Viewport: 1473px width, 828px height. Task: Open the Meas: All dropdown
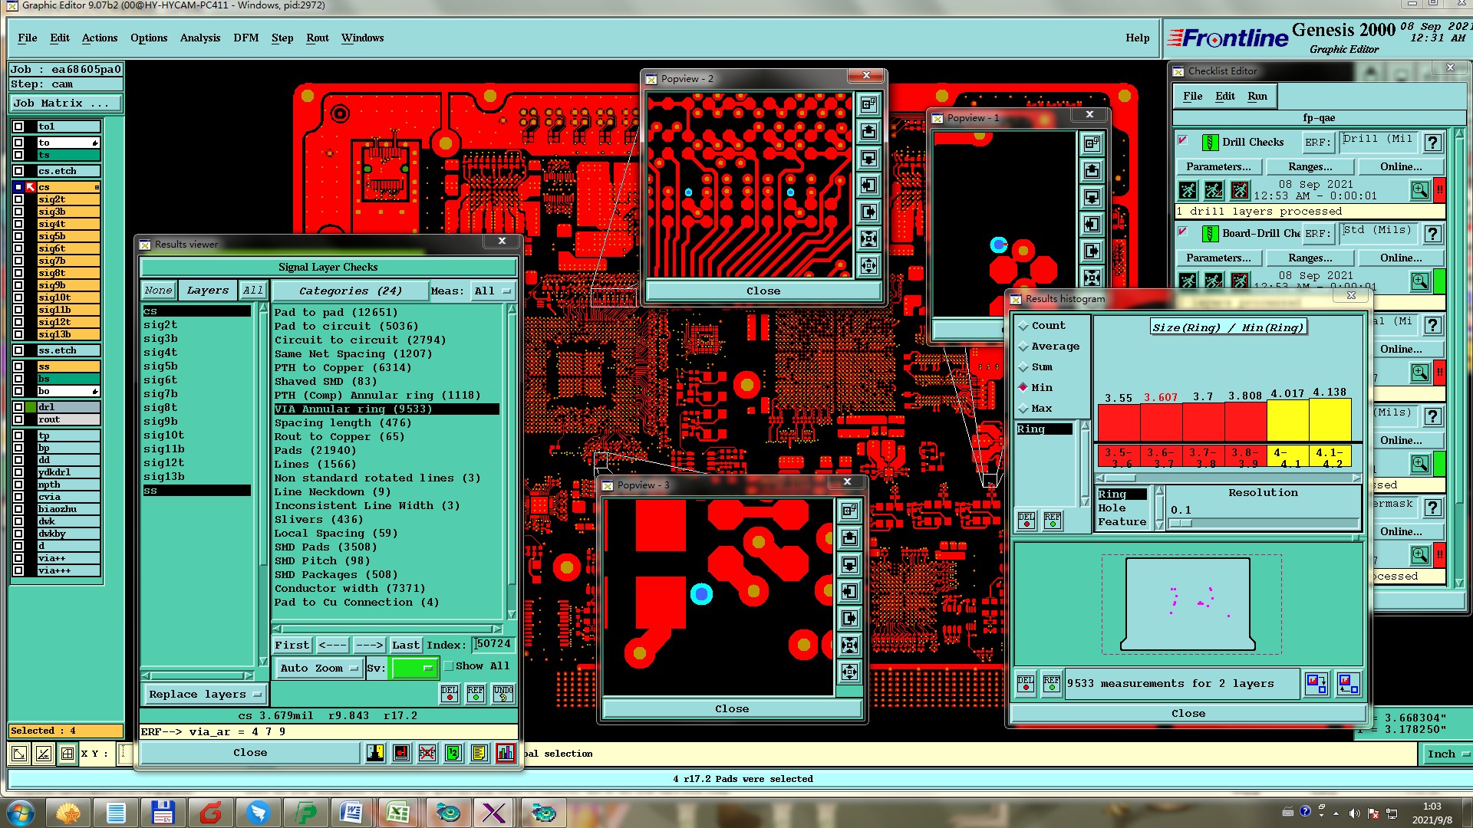pyautogui.click(x=492, y=291)
